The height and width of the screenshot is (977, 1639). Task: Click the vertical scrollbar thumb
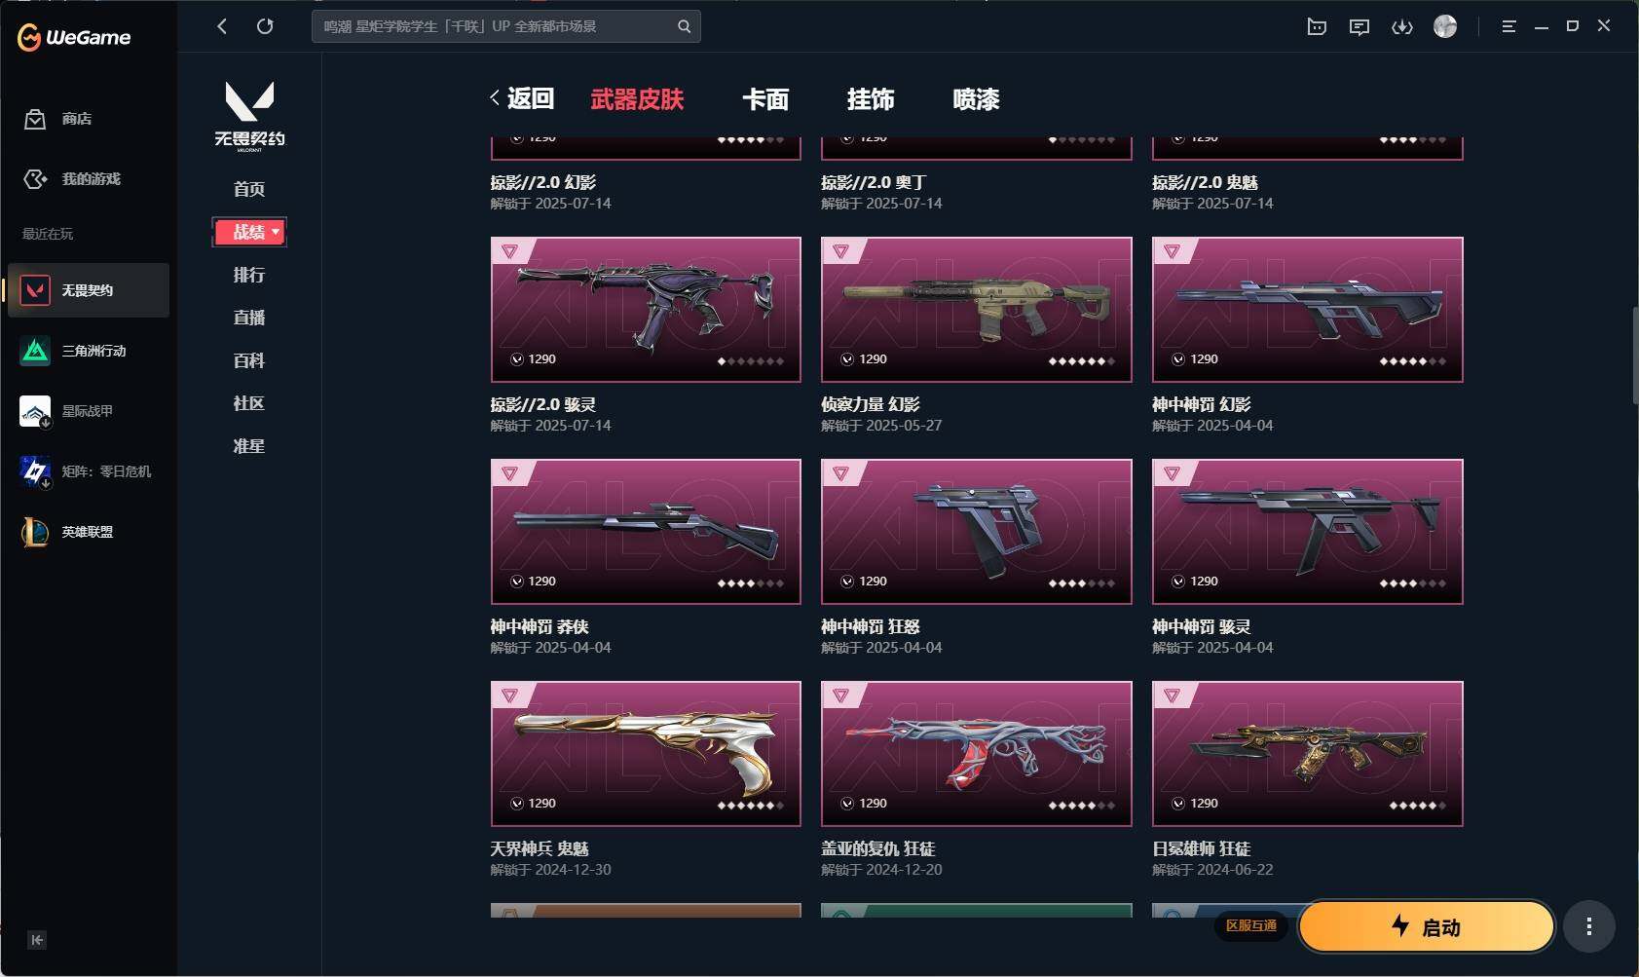[1635, 356]
